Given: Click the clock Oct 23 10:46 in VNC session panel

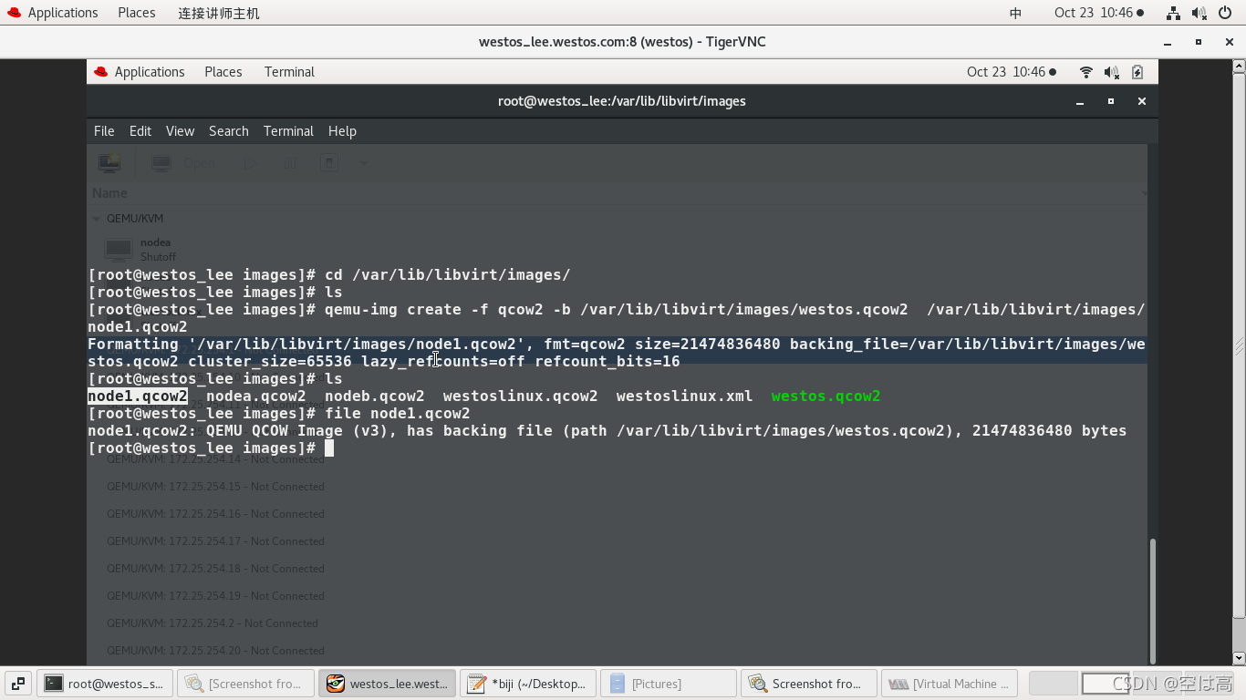Looking at the screenshot, I should pyautogui.click(x=1012, y=72).
